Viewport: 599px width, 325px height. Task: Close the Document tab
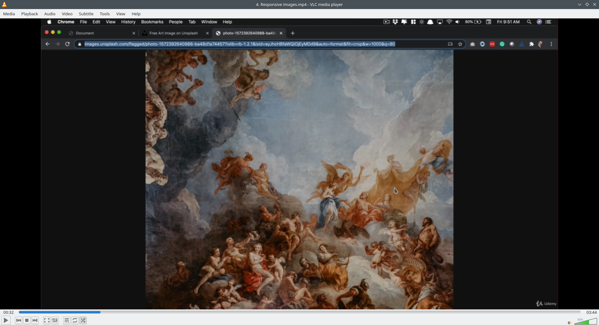(134, 33)
